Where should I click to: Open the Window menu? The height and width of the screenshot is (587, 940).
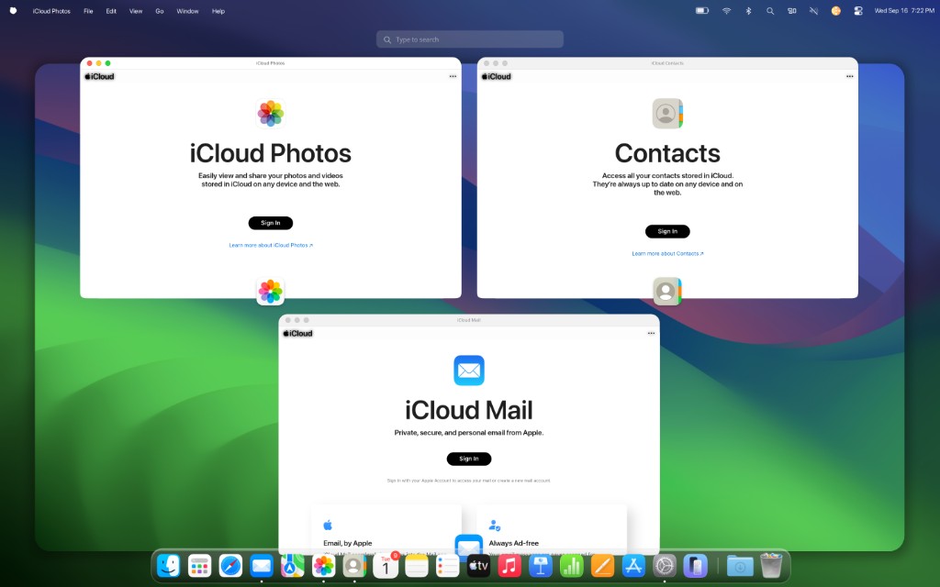(x=187, y=11)
